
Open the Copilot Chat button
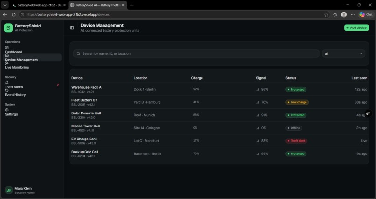(x=366, y=14)
